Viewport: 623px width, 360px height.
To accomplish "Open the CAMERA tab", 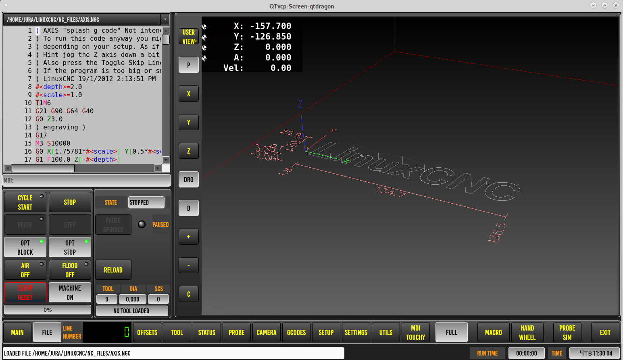I will click(267, 333).
